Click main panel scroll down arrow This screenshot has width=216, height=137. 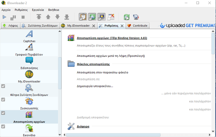[x=213, y=131]
